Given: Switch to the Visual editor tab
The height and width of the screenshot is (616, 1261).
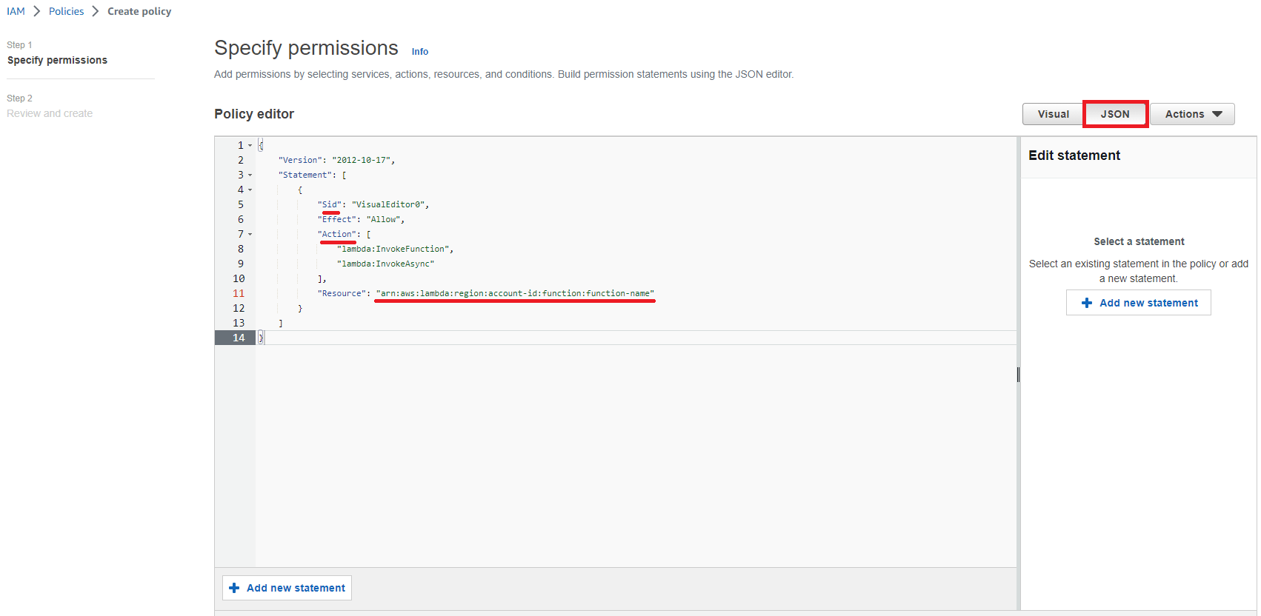Looking at the screenshot, I should [x=1053, y=114].
